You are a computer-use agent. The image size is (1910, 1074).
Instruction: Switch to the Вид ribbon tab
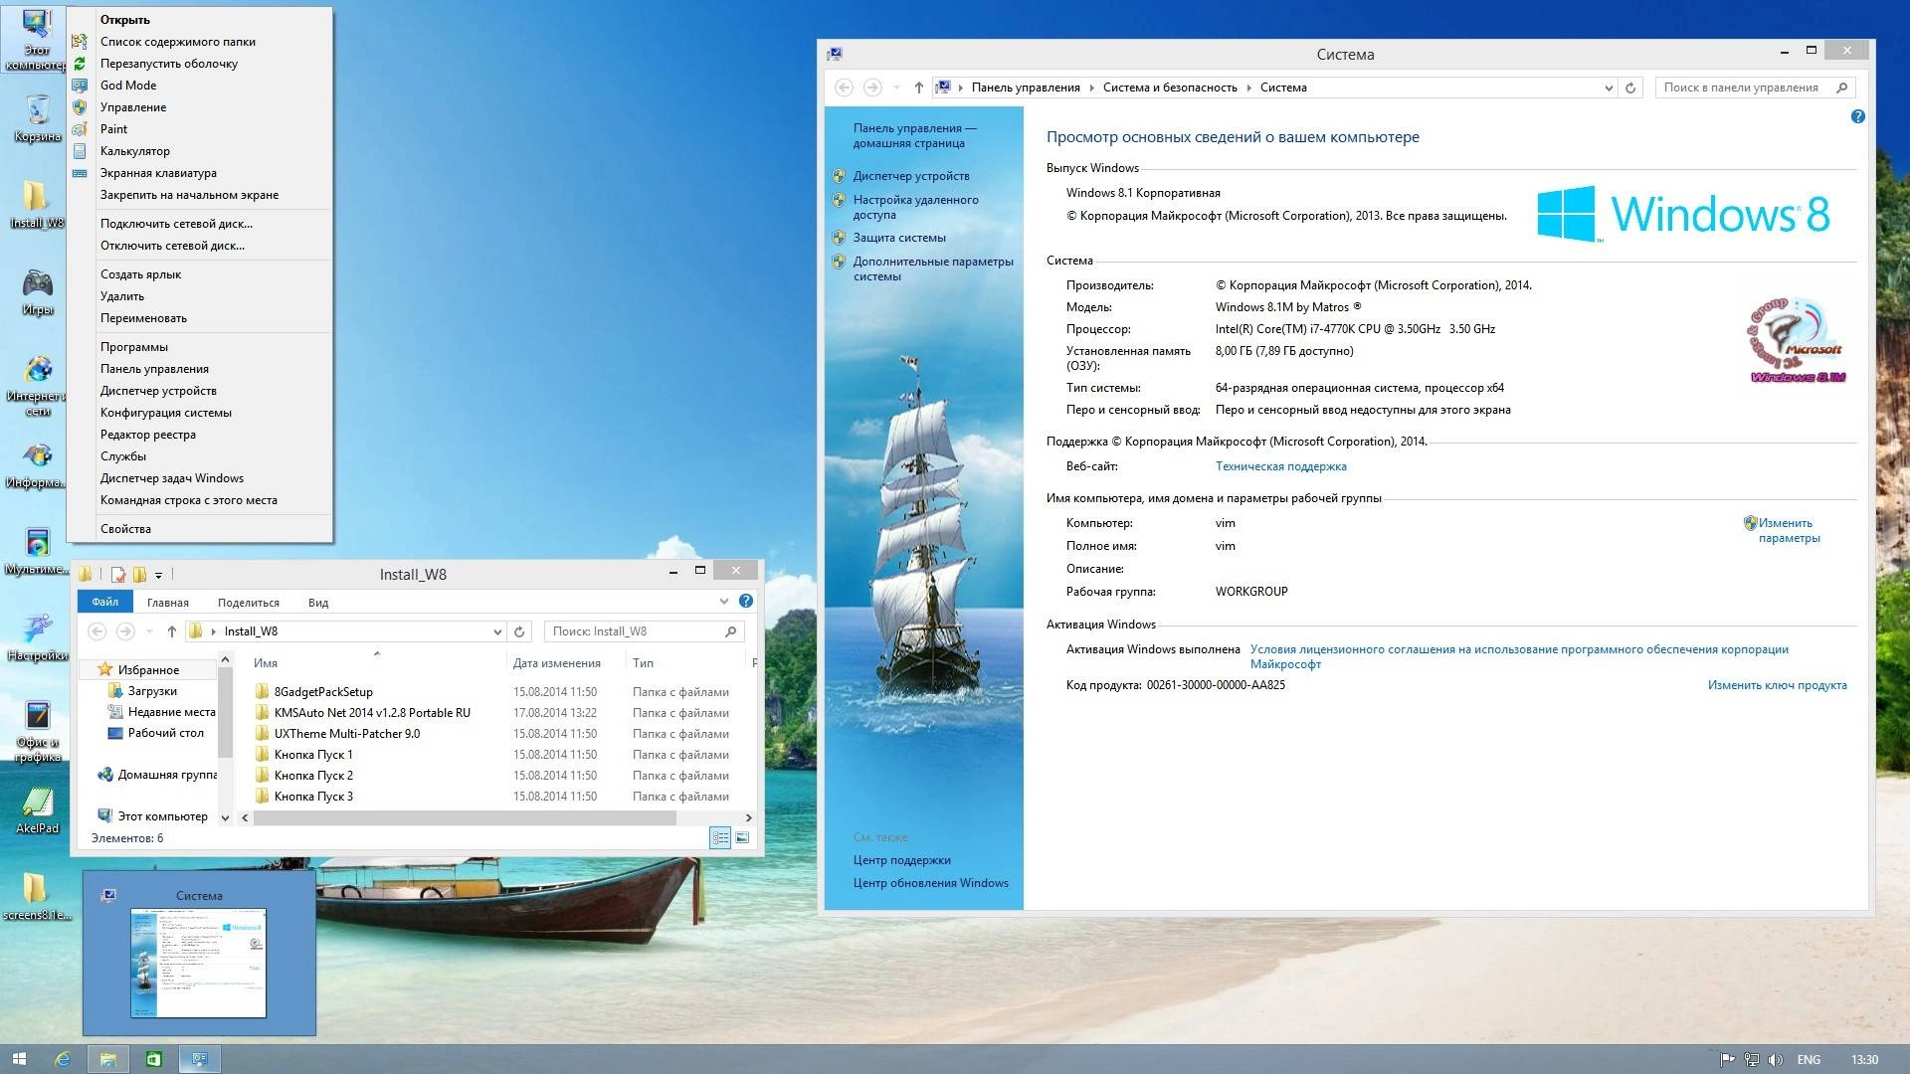click(x=318, y=603)
